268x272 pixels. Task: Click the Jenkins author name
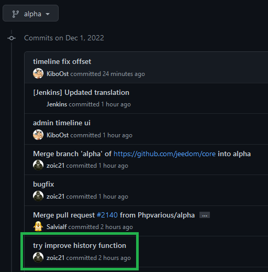57,104
